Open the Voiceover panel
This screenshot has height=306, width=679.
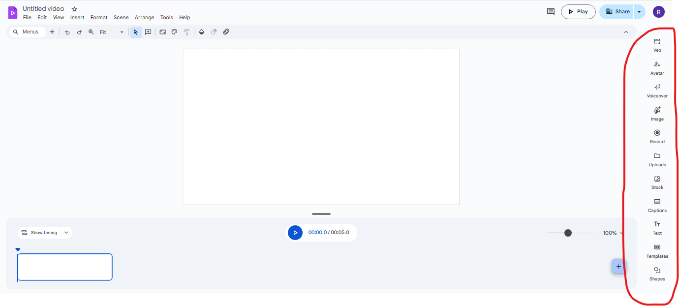pos(657,90)
